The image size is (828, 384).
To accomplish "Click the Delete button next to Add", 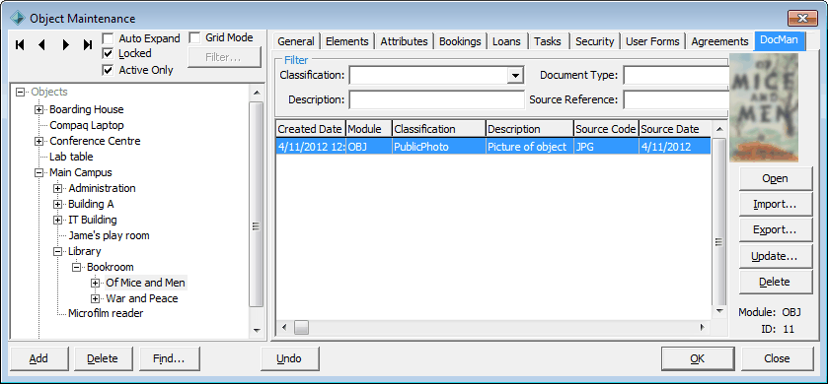I will [103, 358].
